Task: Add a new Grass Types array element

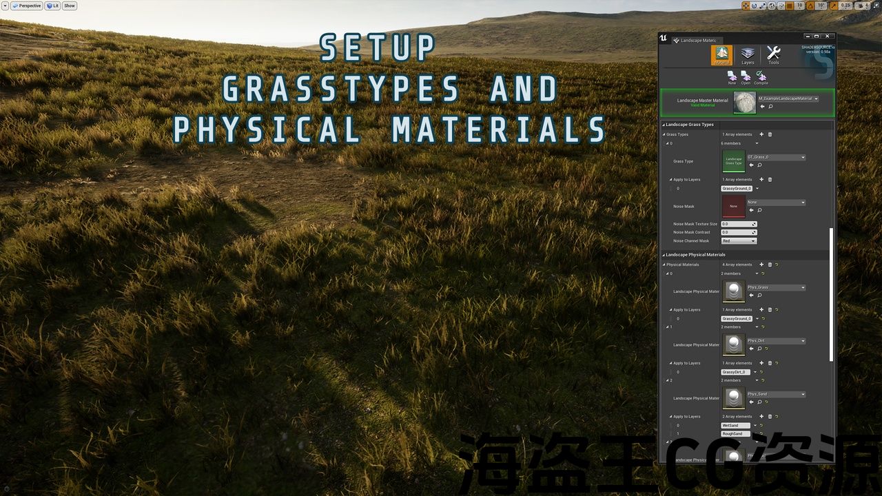Action: pyautogui.click(x=761, y=134)
